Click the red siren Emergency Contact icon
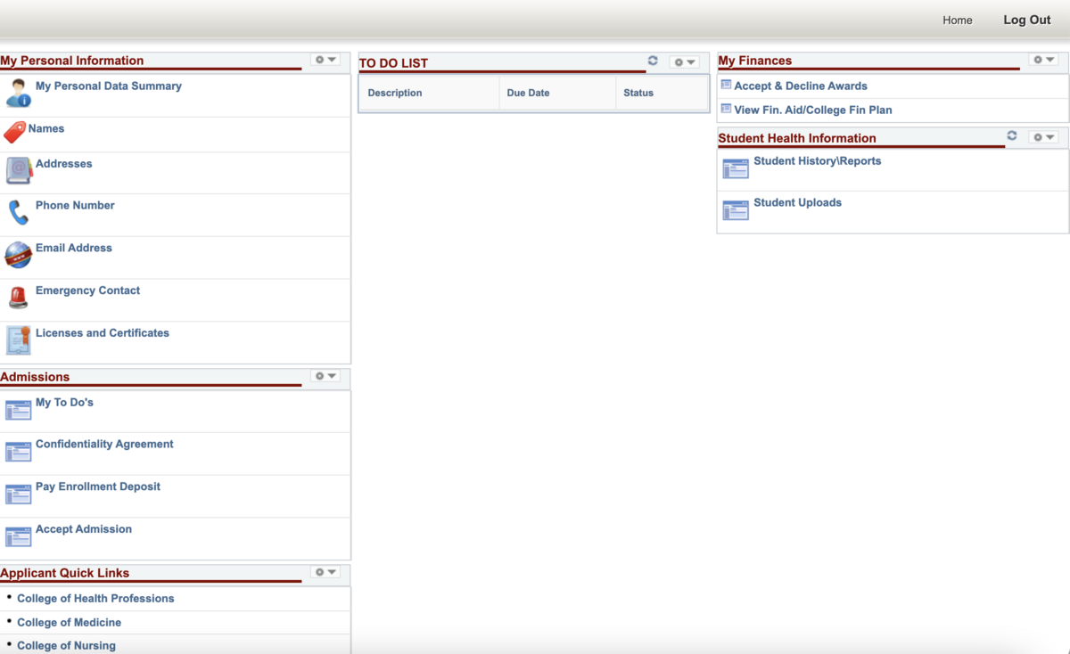1070x654 pixels. pos(18,297)
